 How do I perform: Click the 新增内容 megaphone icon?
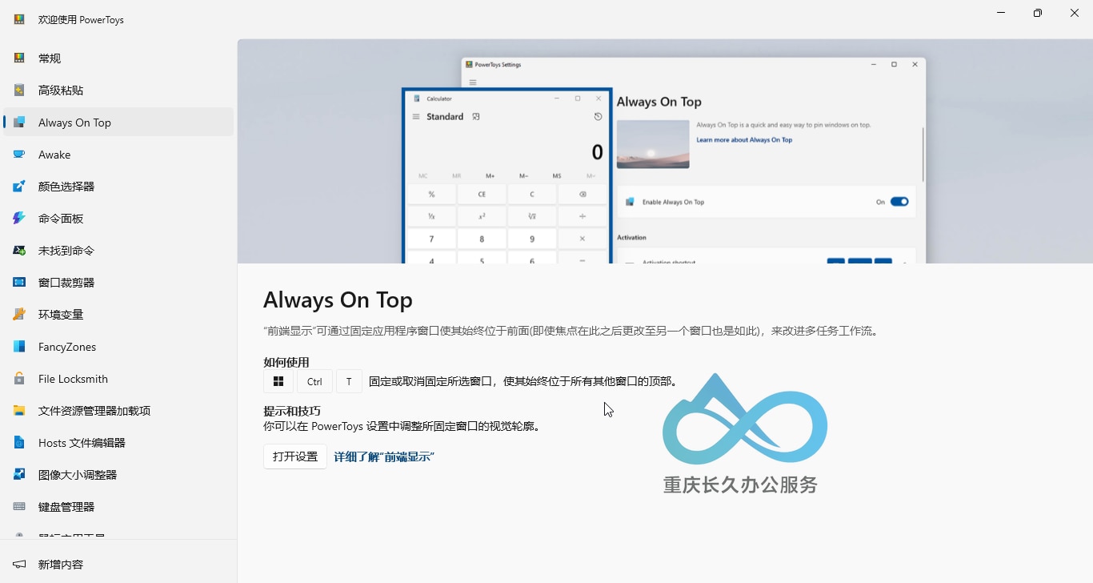pos(19,564)
